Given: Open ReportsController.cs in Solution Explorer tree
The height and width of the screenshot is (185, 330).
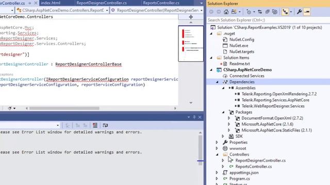Looking at the screenshot, I should click(253, 166).
